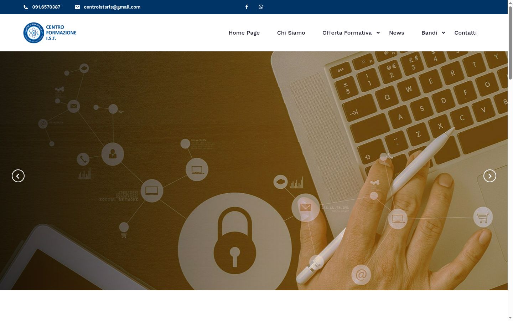Click the envelope email icon

click(x=77, y=7)
